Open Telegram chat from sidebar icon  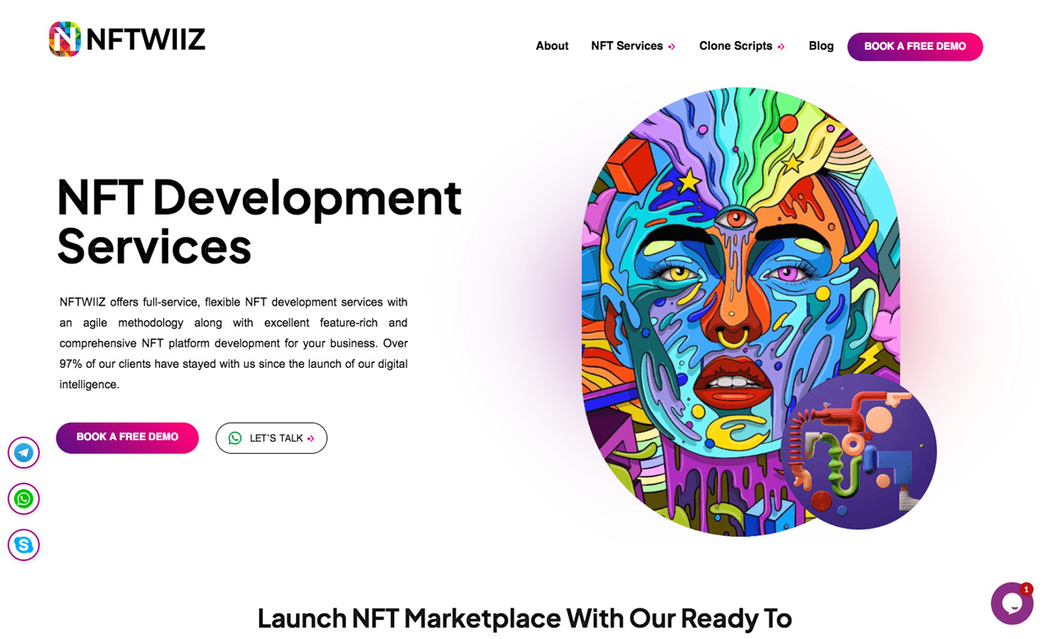click(x=24, y=452)
